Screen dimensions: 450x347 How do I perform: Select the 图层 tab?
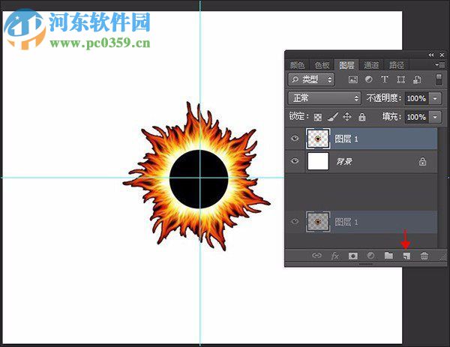(346, 65)
